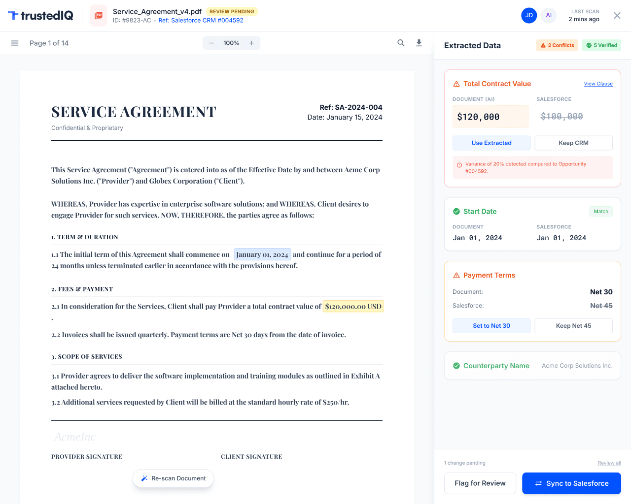Viewport: 631px width, 504px height.
Task: Click the struck-through $100,000 Salesforce value
Action: tap(562, 117)
